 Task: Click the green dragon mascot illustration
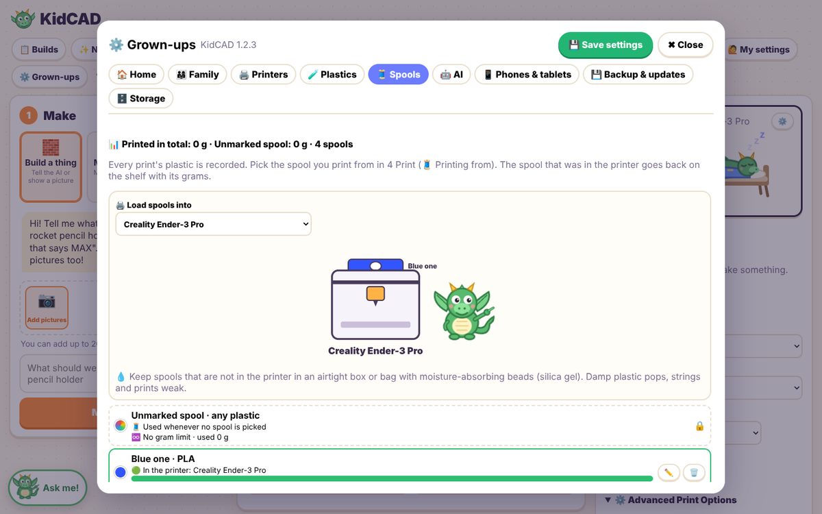pos(464,311)
